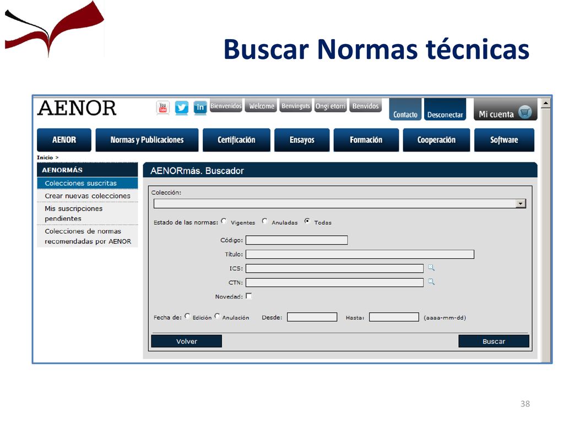Click the shopping cart icon in Mi cuenta

pos(525,113)
